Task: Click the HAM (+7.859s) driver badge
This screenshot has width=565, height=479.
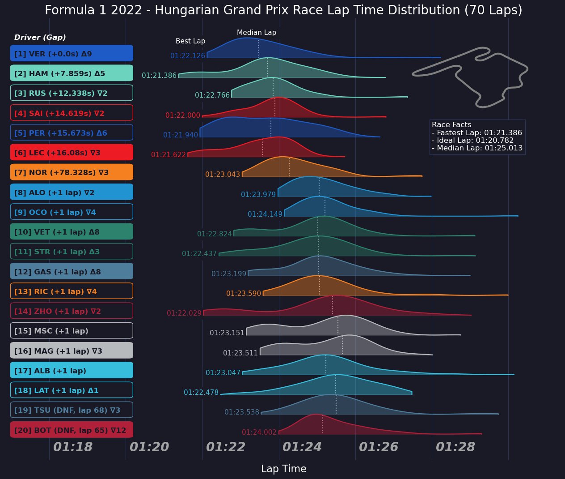Action: 72,73
